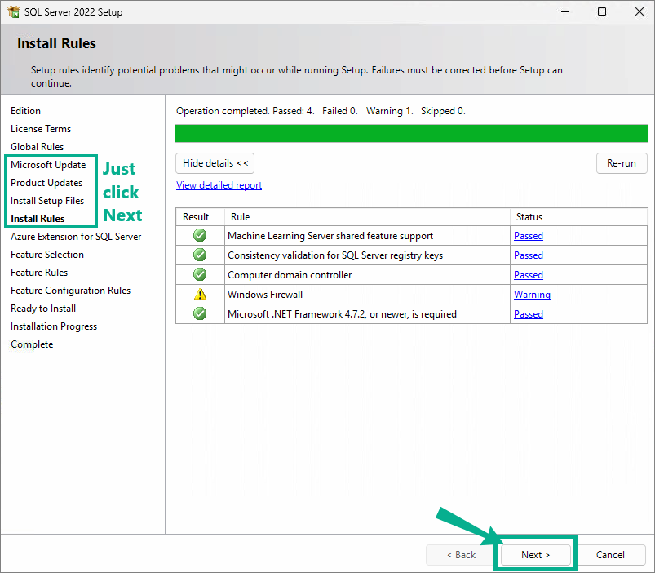Screen dimensions: 655x573
Task: Maximize the SQL Server 2022 Setup window
Action: 602,11
